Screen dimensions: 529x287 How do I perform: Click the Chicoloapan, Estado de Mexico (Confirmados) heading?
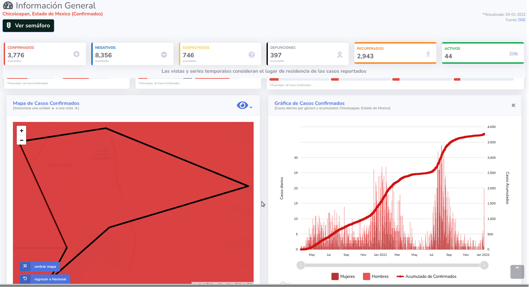click(53, 14)
